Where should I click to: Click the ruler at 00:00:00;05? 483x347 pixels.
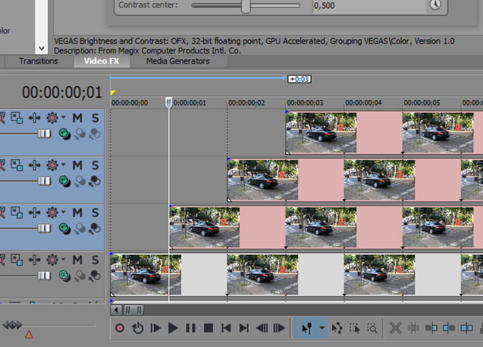[422, 103]
